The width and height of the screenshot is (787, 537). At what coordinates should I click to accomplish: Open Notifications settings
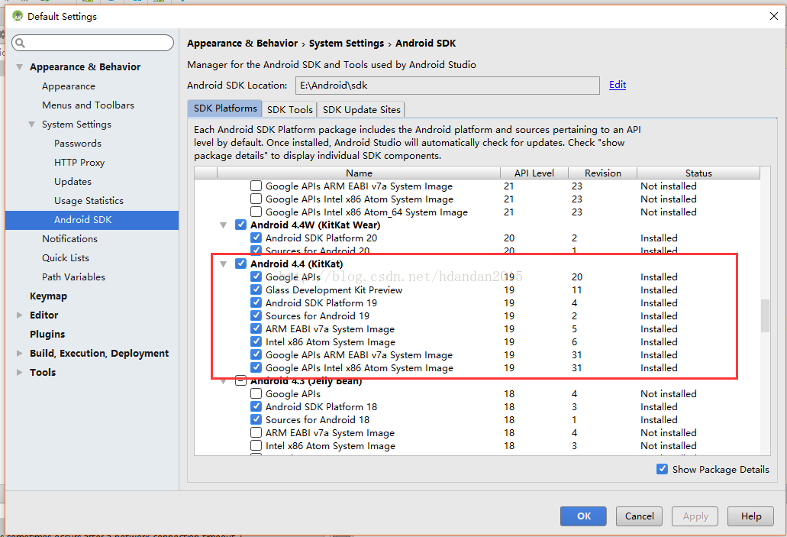[x=69, y=238]
